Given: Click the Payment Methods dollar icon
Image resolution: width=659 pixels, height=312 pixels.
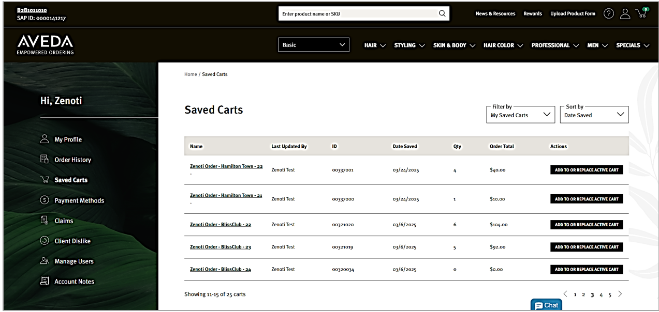Looking at the screenshot, I should click(45, 200).
